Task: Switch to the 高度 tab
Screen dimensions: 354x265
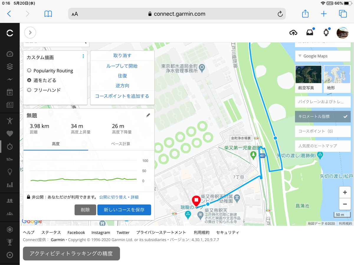Action: point(56,144)
